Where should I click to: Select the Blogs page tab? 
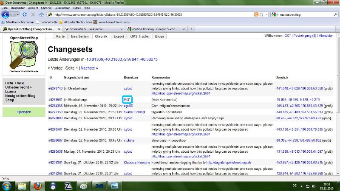pos(159,37)
